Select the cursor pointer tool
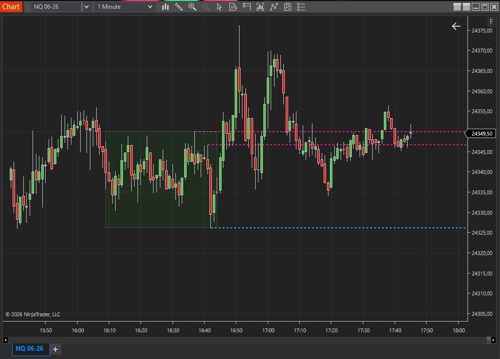 click(x=219, y=7)
